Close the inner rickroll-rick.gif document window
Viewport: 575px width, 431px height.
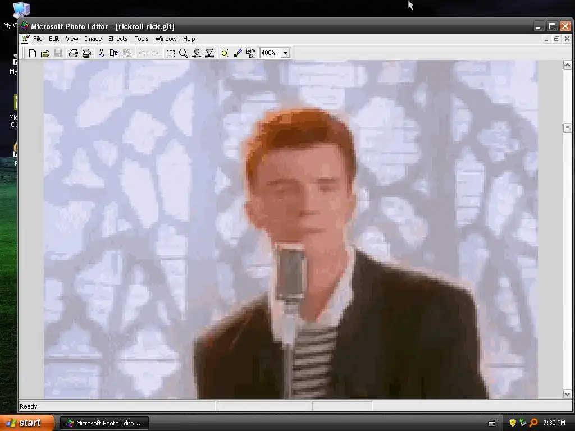click(x=567, y=39)
